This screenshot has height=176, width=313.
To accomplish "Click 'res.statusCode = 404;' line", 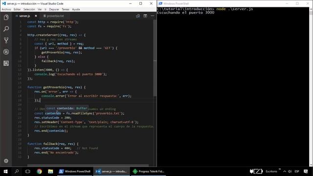I will 53,148.
